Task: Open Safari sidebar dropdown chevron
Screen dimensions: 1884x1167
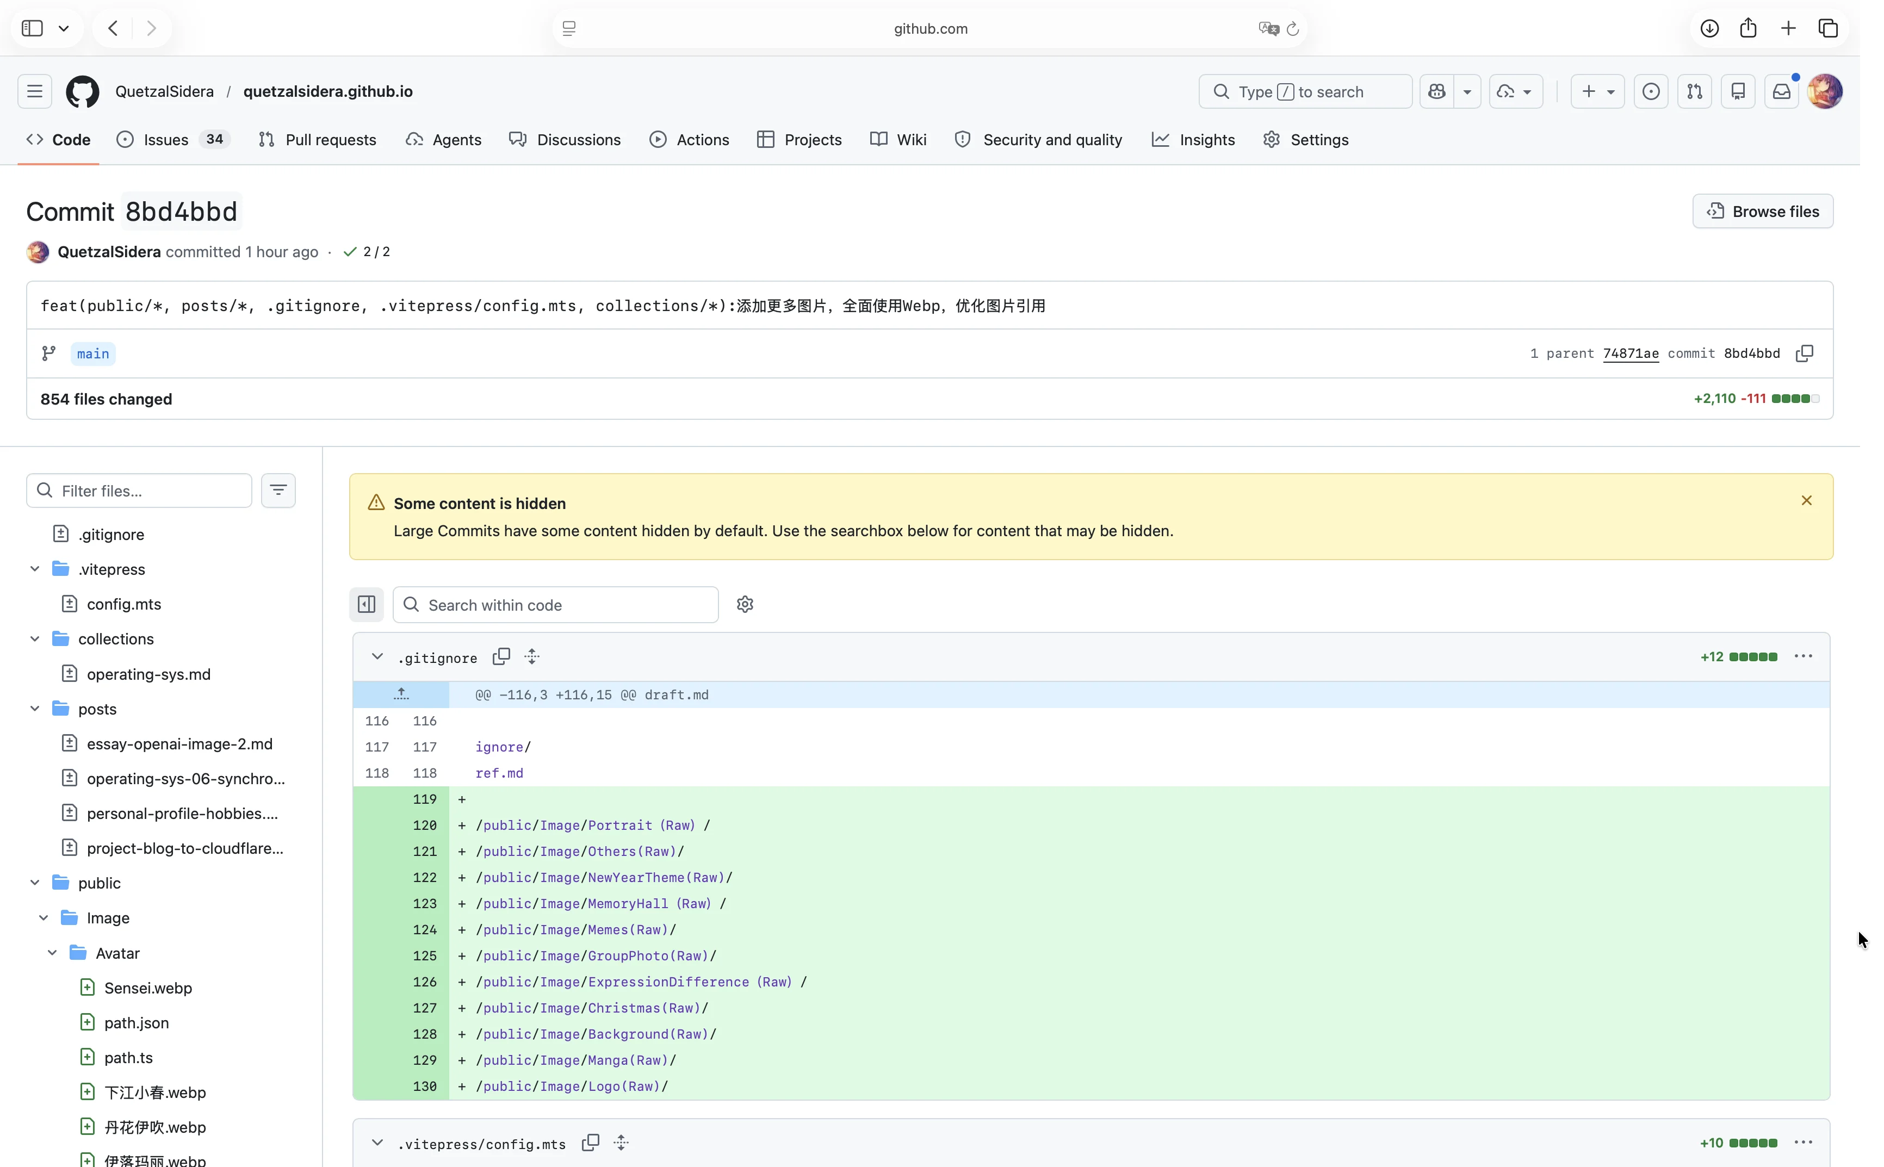Action: pos(64,29)
